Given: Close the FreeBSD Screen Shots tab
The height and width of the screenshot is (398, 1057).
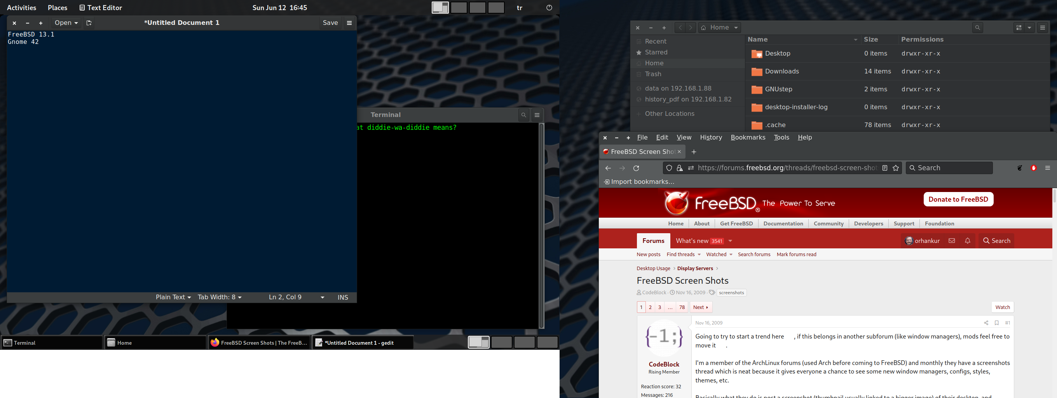Looking at the screenshot, I should click(x=679, y=152).
